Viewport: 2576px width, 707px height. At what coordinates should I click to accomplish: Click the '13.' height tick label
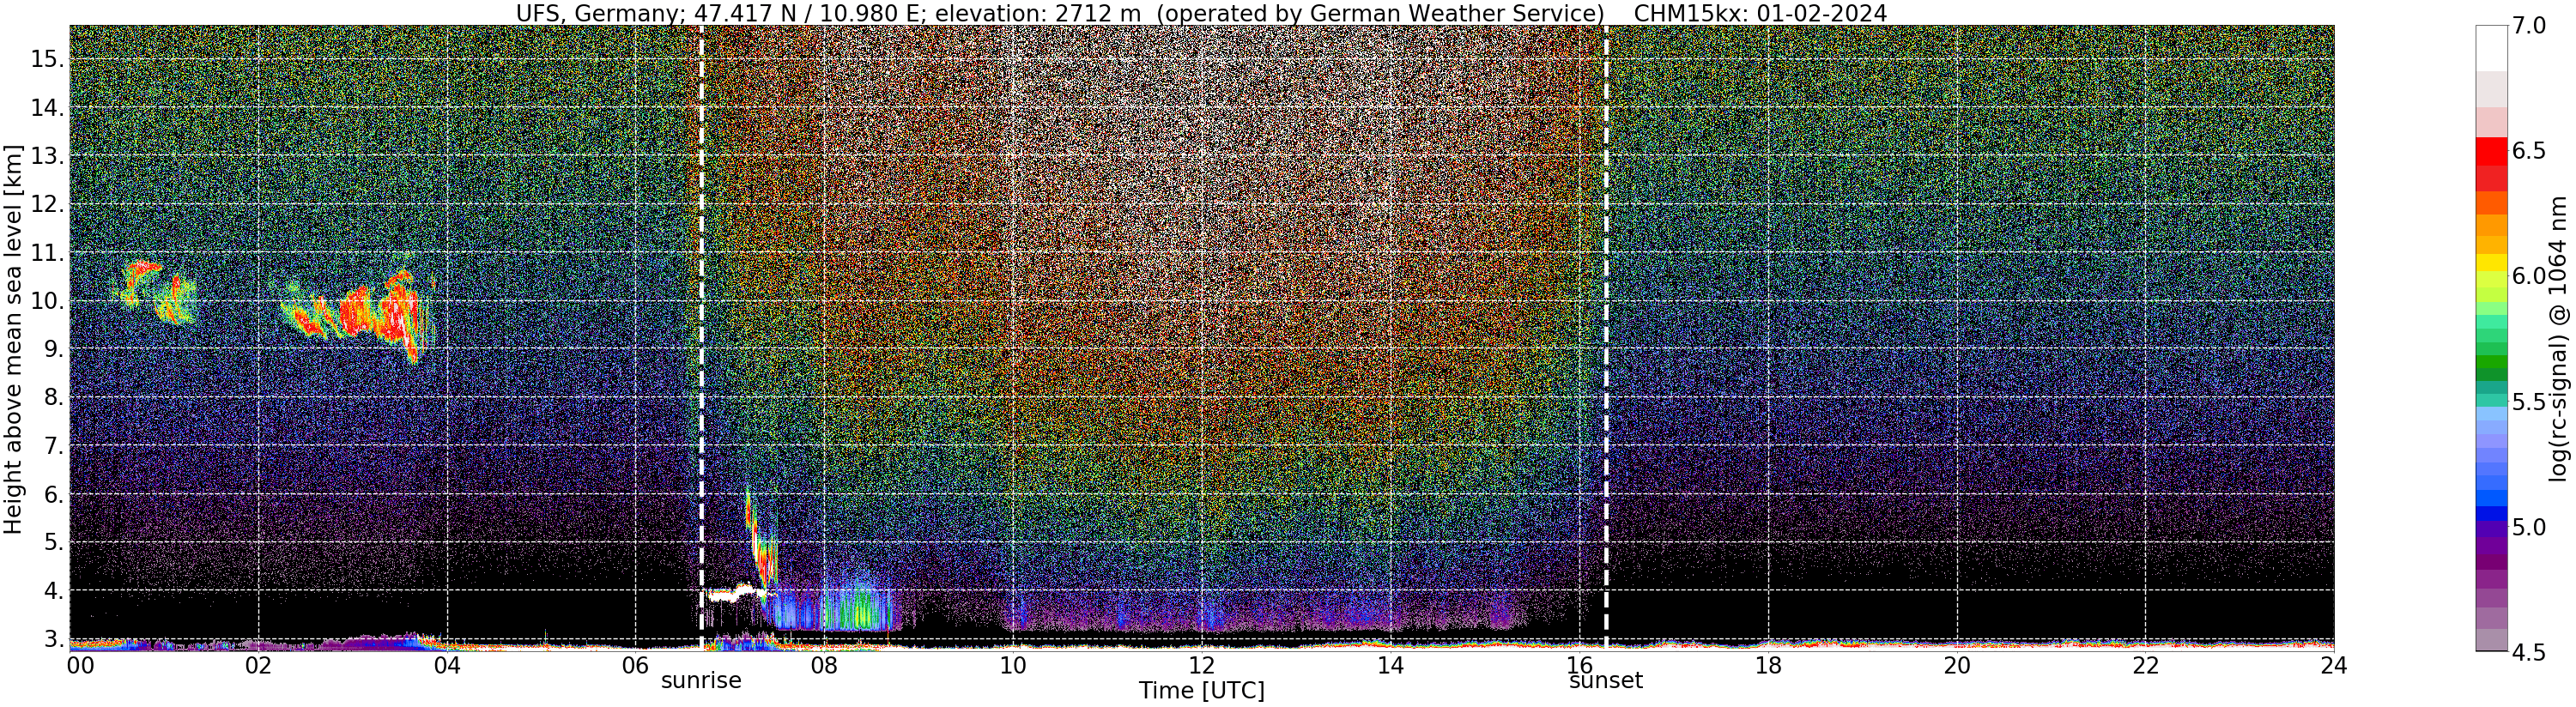point(47,156)
